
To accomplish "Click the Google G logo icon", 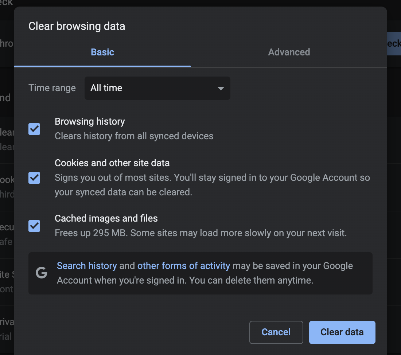I will 42,273.
